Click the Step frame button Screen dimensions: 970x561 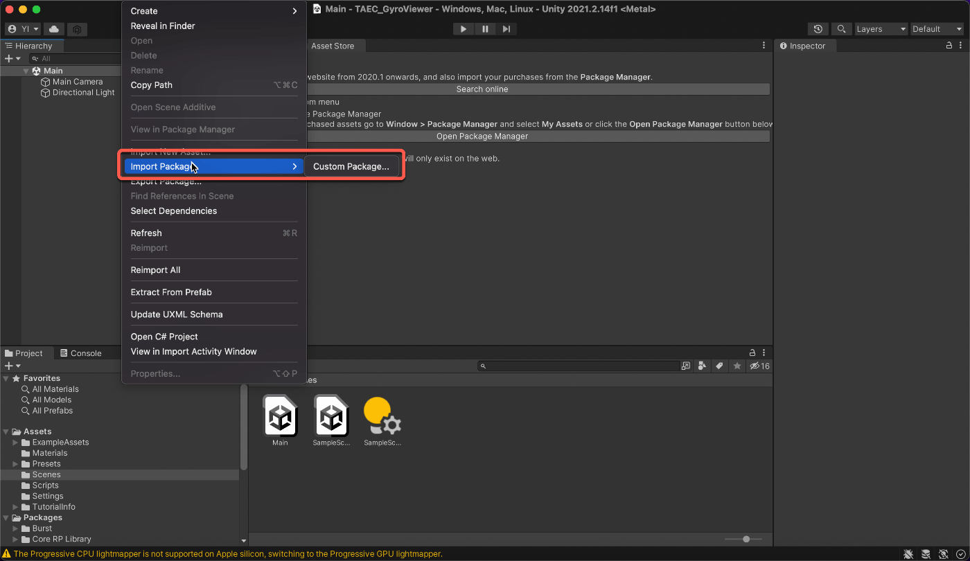point(506,29)
